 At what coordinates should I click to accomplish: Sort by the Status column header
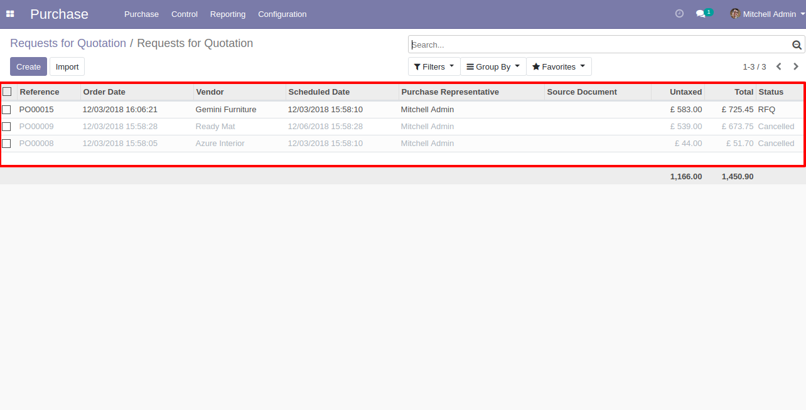[x=780, y=92]
